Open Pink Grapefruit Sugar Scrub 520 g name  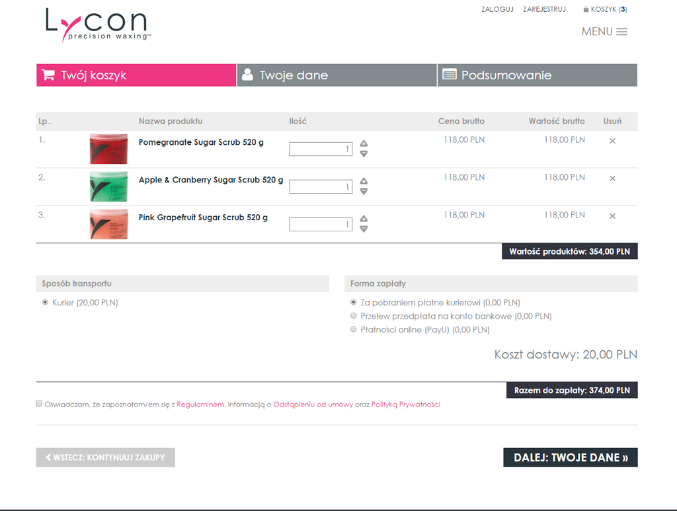pyautogui.click(x=203, y=217)
